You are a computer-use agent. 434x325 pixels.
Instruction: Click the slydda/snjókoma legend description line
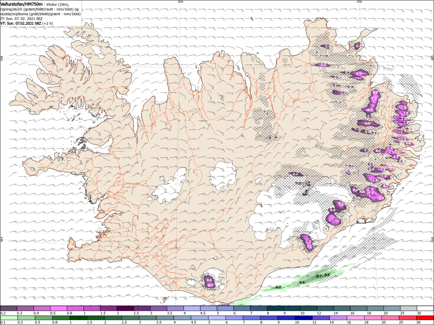coord(41,14)
